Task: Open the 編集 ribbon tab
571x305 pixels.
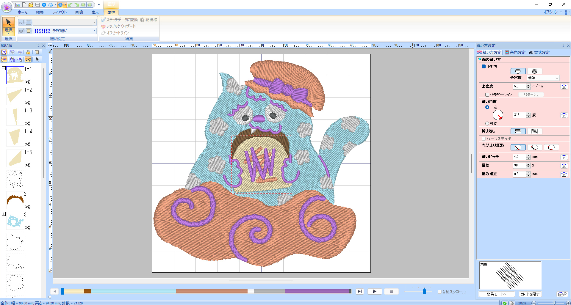Action: pos(40,12)
